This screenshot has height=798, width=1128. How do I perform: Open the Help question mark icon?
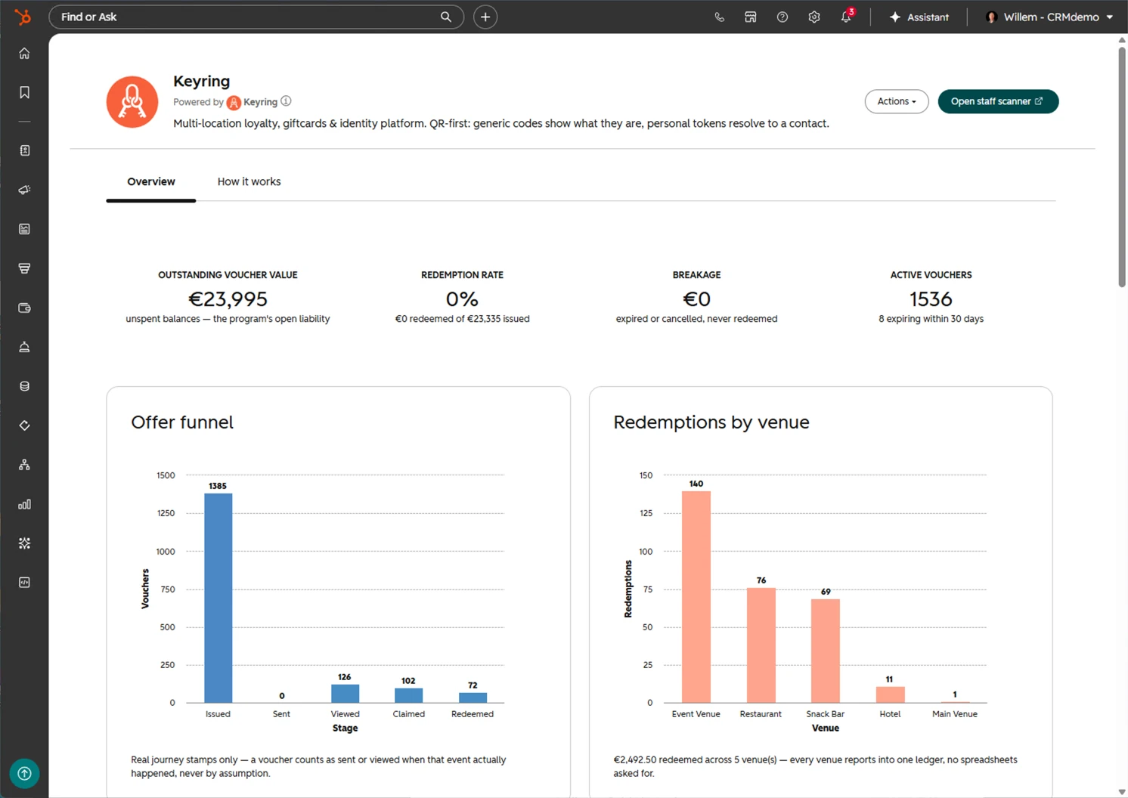pyautogui.click(x=782, y=17)
